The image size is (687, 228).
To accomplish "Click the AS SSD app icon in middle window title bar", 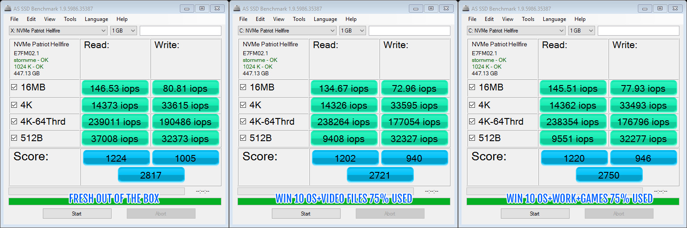I will pyautogui.click(x=236, y=8).
